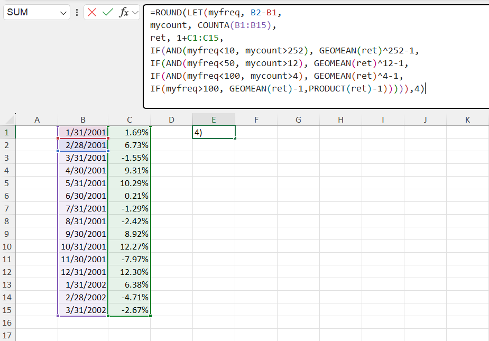
Task: Click the Name Box showing SUM
Action: [32, 12]
